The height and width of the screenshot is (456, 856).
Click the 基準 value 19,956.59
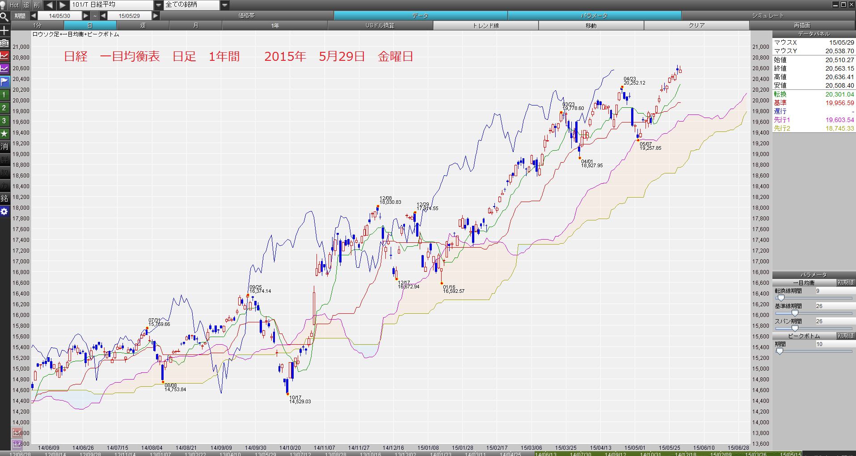coord(839,103)
